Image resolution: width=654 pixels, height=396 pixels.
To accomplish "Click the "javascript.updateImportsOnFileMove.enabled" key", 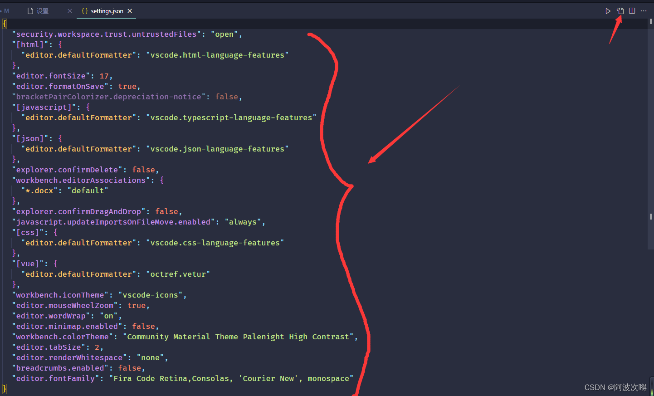I will 113,222.
